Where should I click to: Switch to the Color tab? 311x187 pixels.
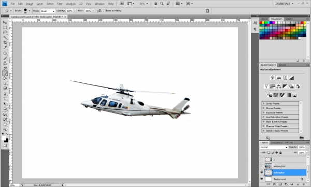click(264, 19)
